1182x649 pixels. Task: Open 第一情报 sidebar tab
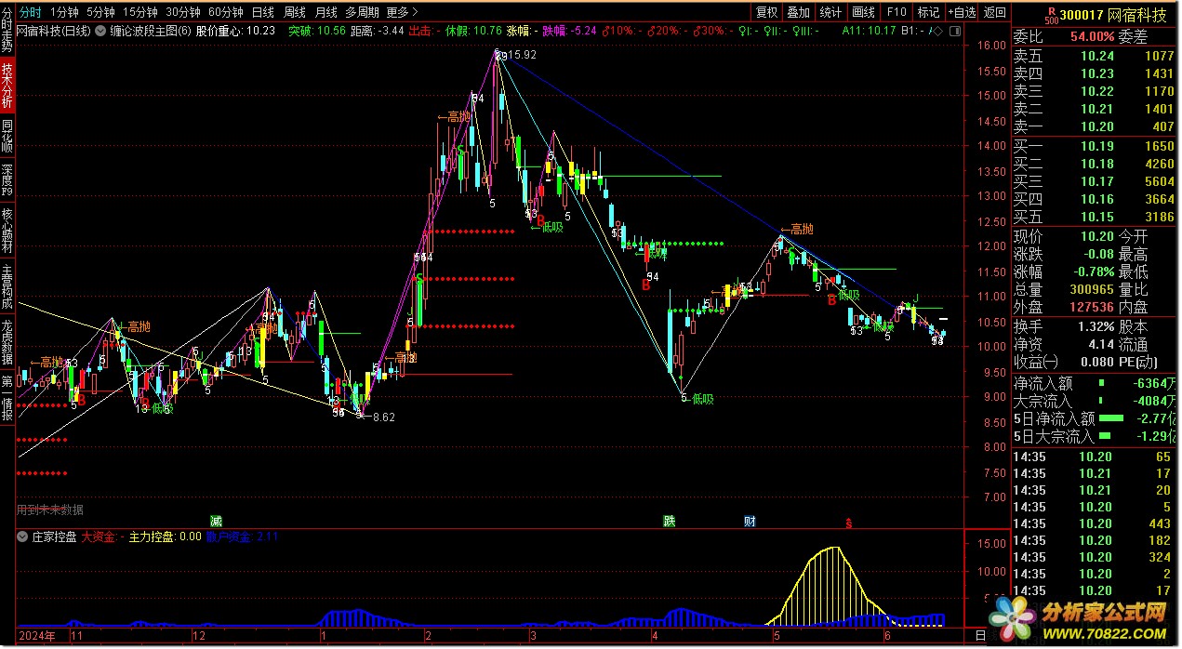7,398
